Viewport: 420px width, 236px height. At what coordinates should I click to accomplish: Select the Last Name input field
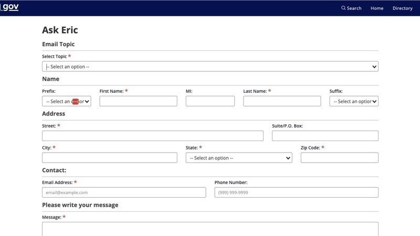(282, 101)
